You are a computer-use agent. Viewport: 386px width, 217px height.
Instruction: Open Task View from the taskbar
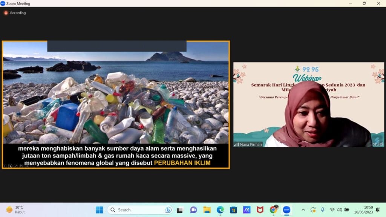tap(180, 210)
